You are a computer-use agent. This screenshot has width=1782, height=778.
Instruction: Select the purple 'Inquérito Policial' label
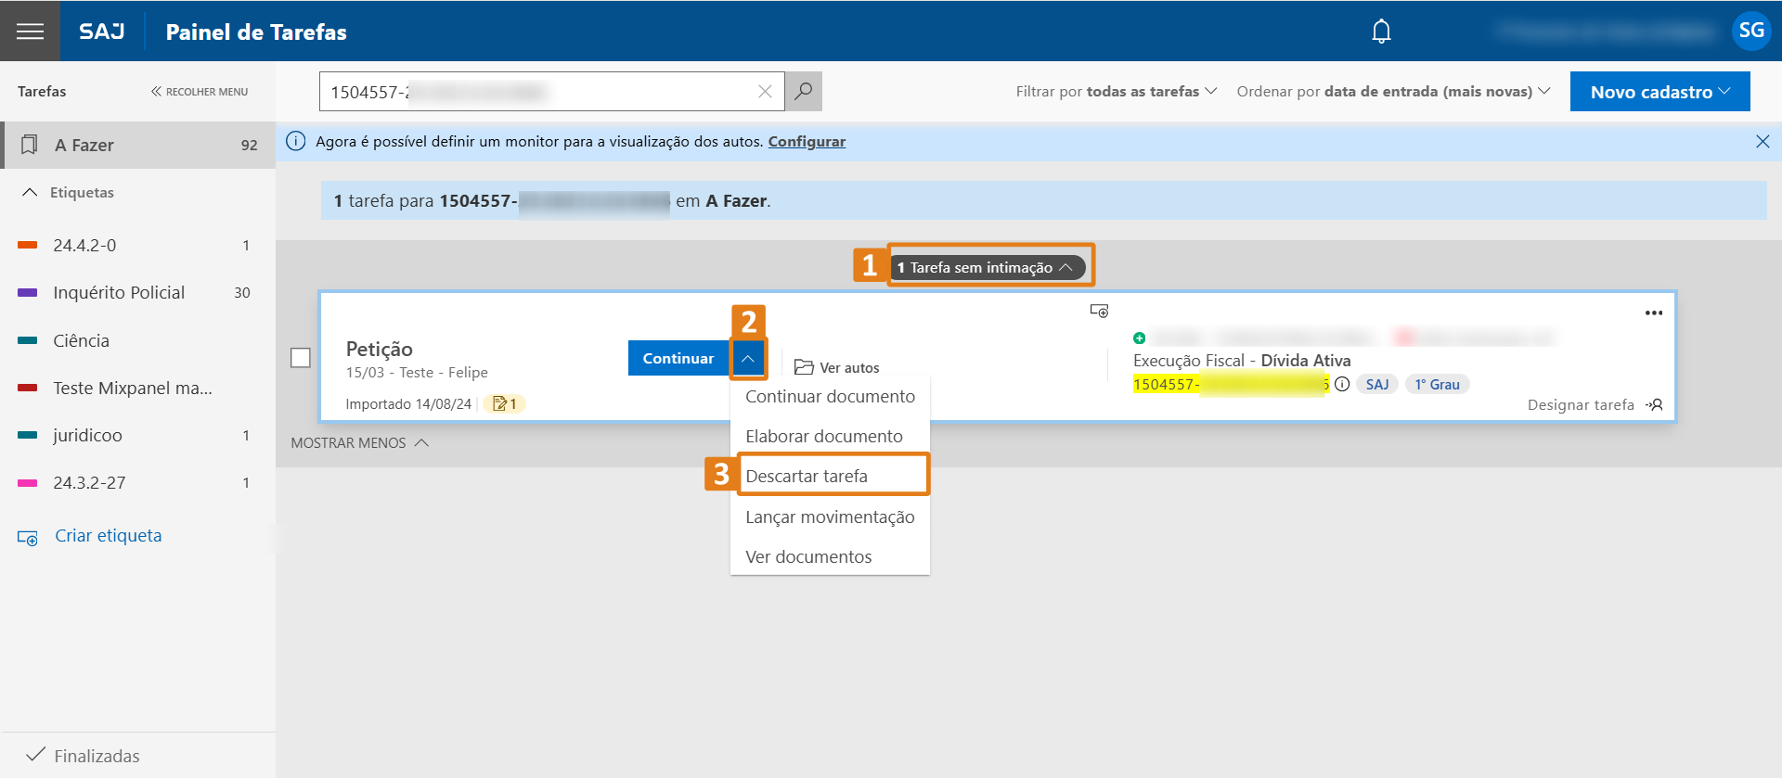tap(119, 293)
